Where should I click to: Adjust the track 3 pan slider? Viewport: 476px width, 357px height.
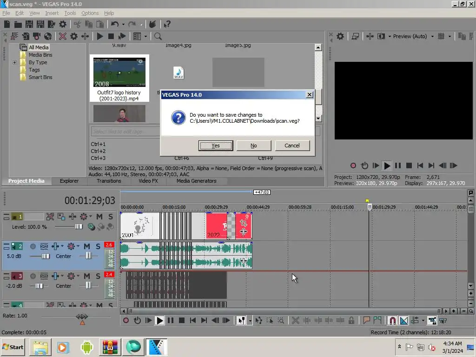[x=88, y=285]
